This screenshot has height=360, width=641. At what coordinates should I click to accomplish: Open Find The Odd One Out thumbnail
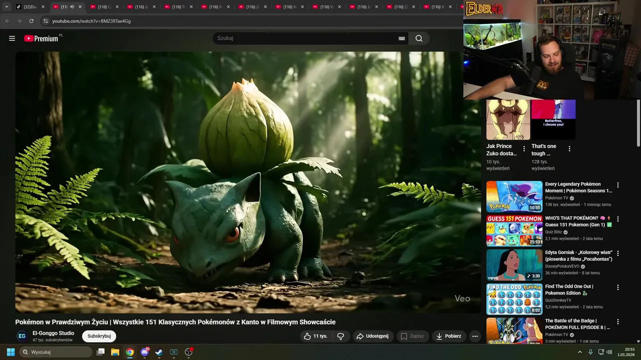click(514, 299)
